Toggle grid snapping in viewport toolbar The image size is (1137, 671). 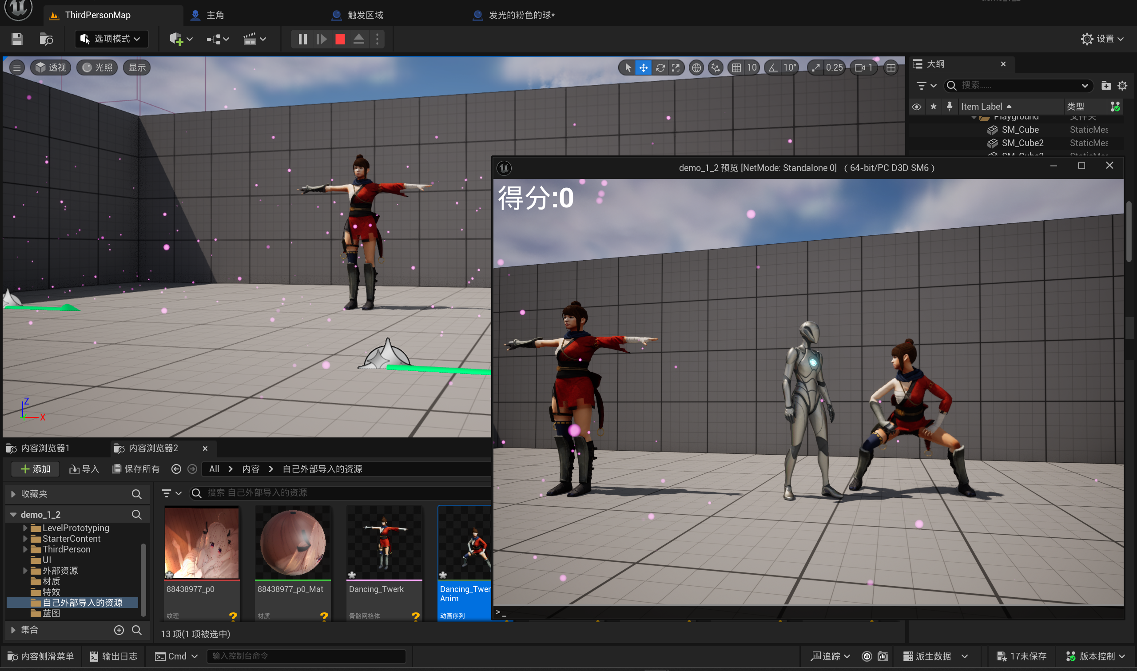coord(736,68)
